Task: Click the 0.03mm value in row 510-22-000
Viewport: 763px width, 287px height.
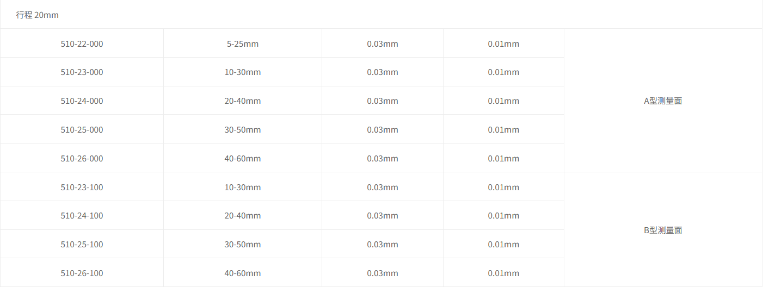Action: tap(383, 43)
